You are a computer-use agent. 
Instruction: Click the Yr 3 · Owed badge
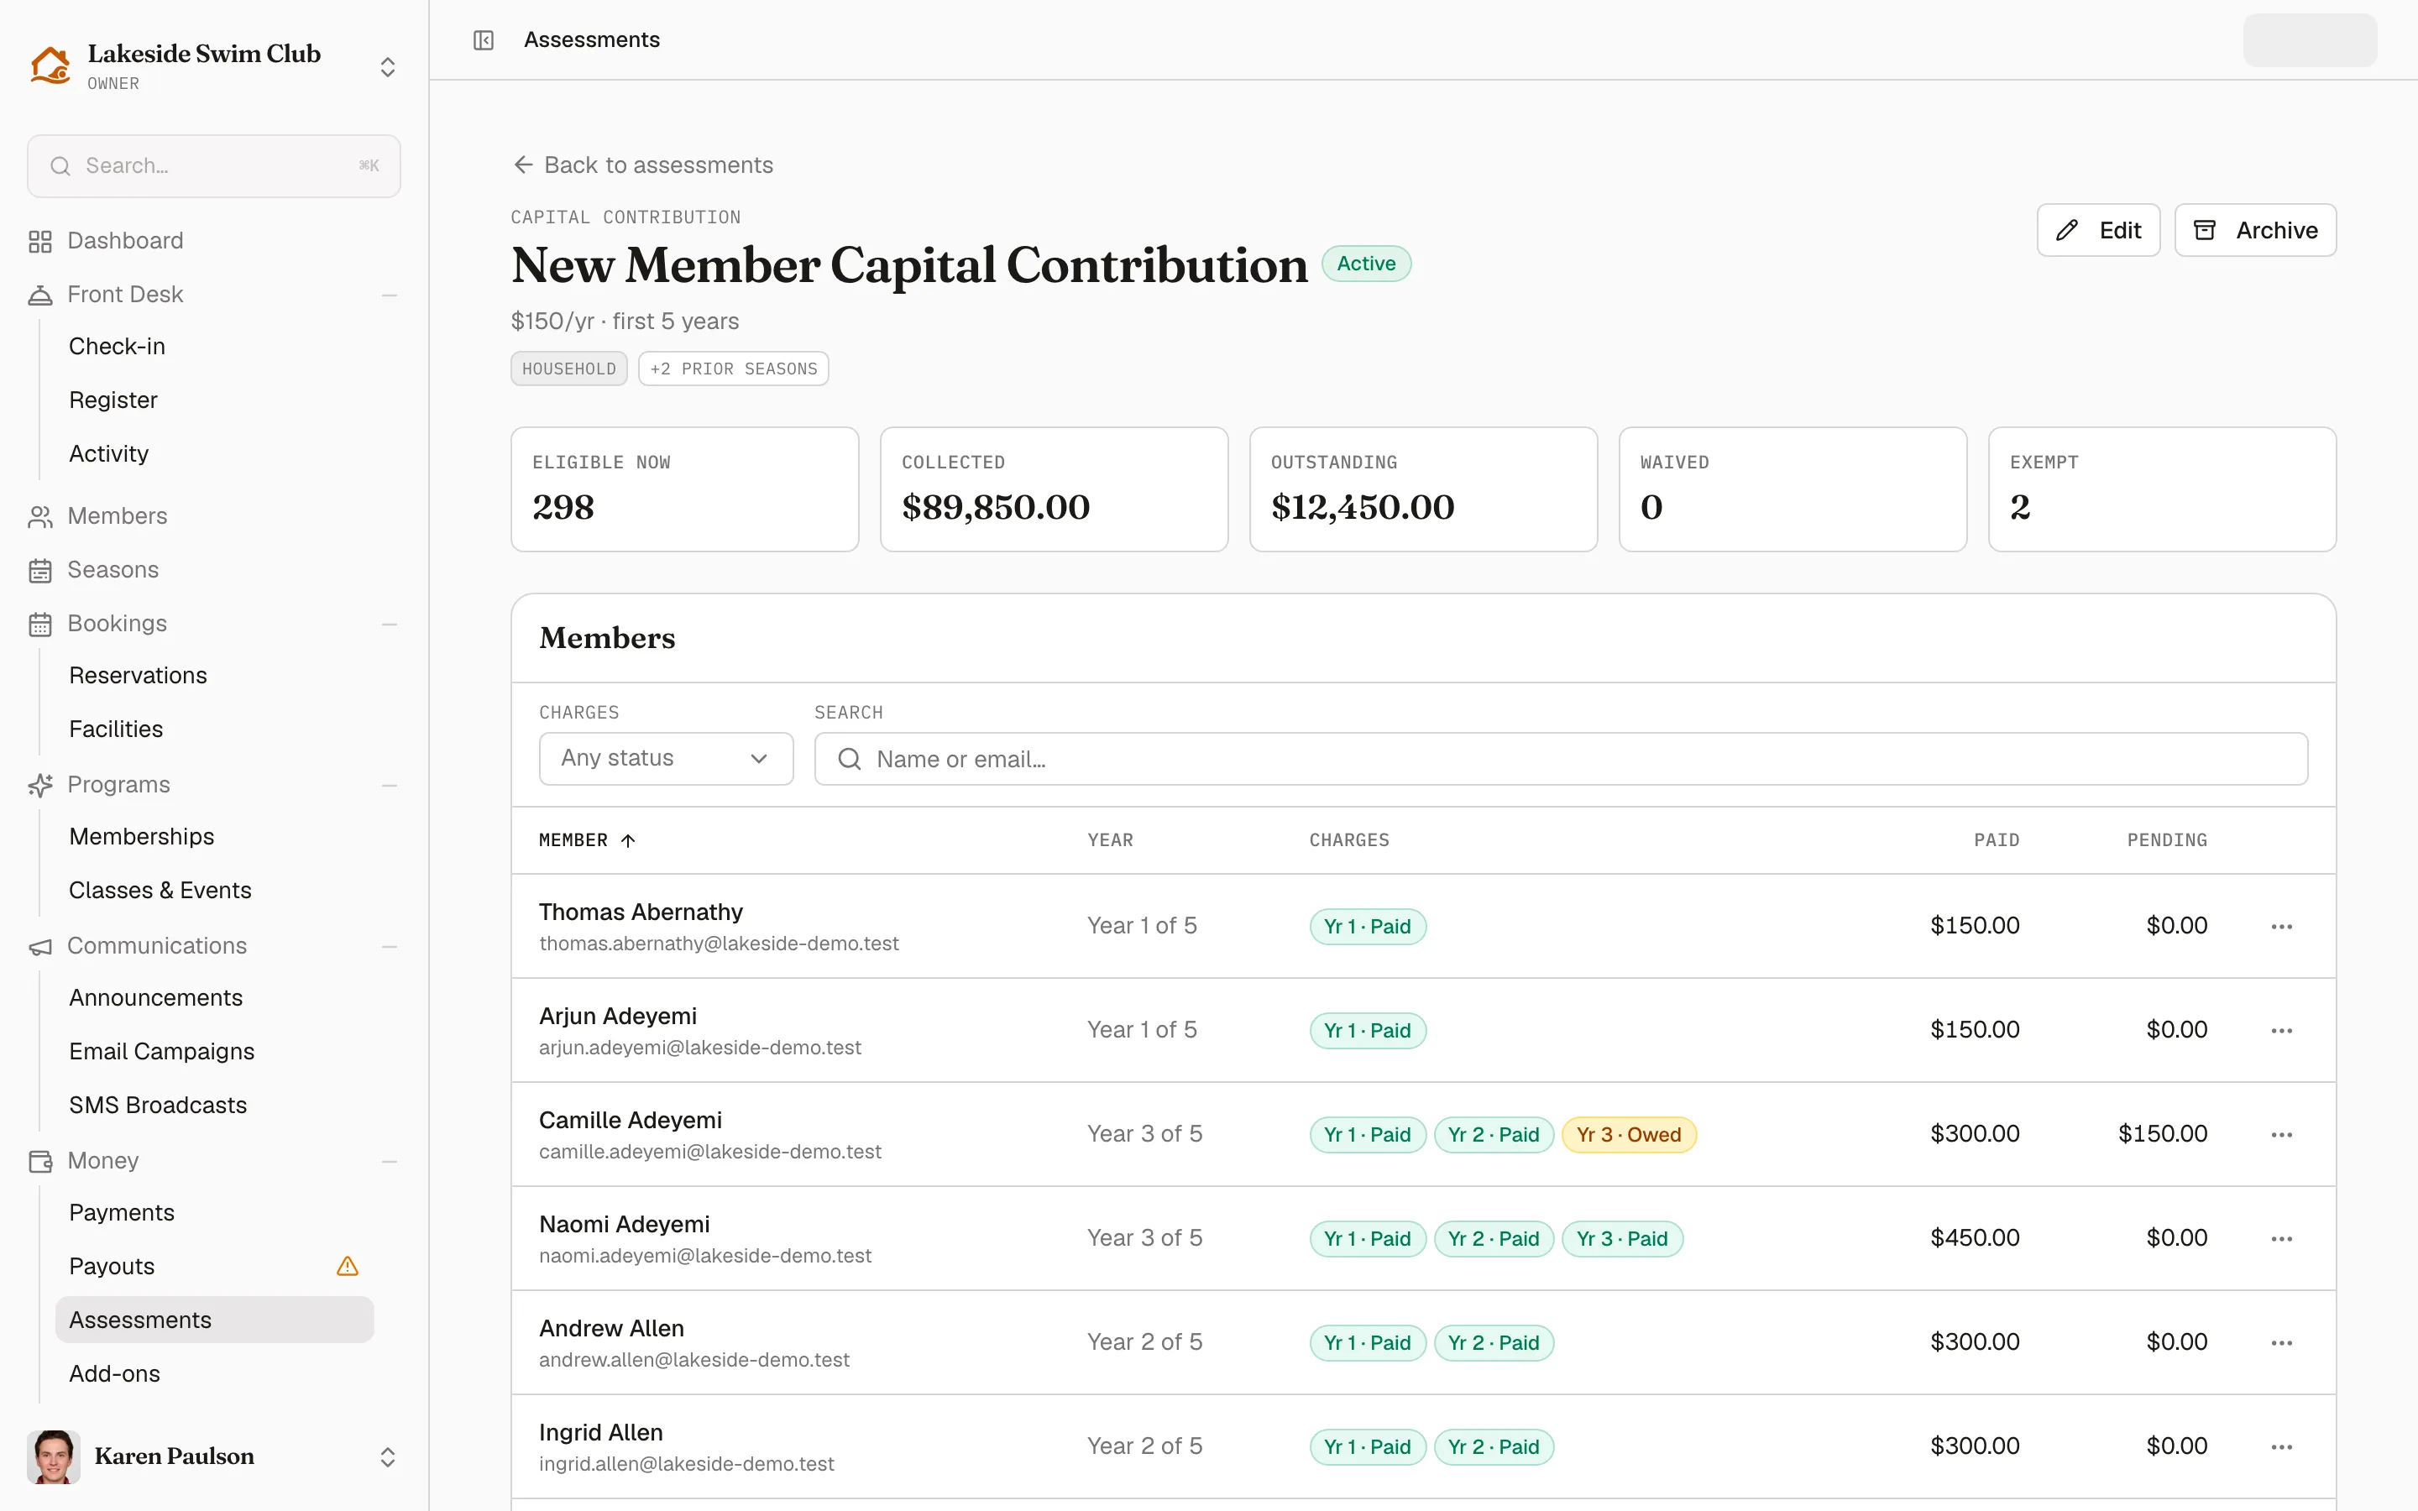[x=1629, y=1134]
